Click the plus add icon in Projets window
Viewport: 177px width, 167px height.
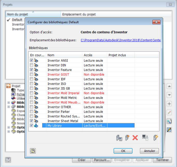click(x=169, y=104)
